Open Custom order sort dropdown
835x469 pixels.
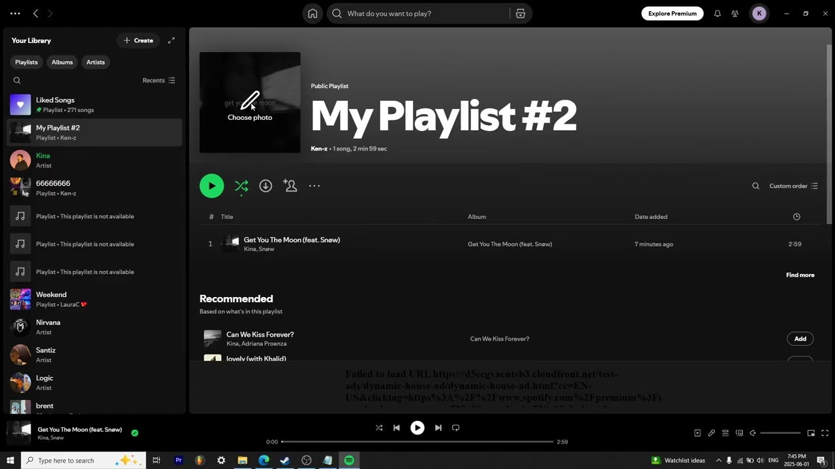coord(793,186)
